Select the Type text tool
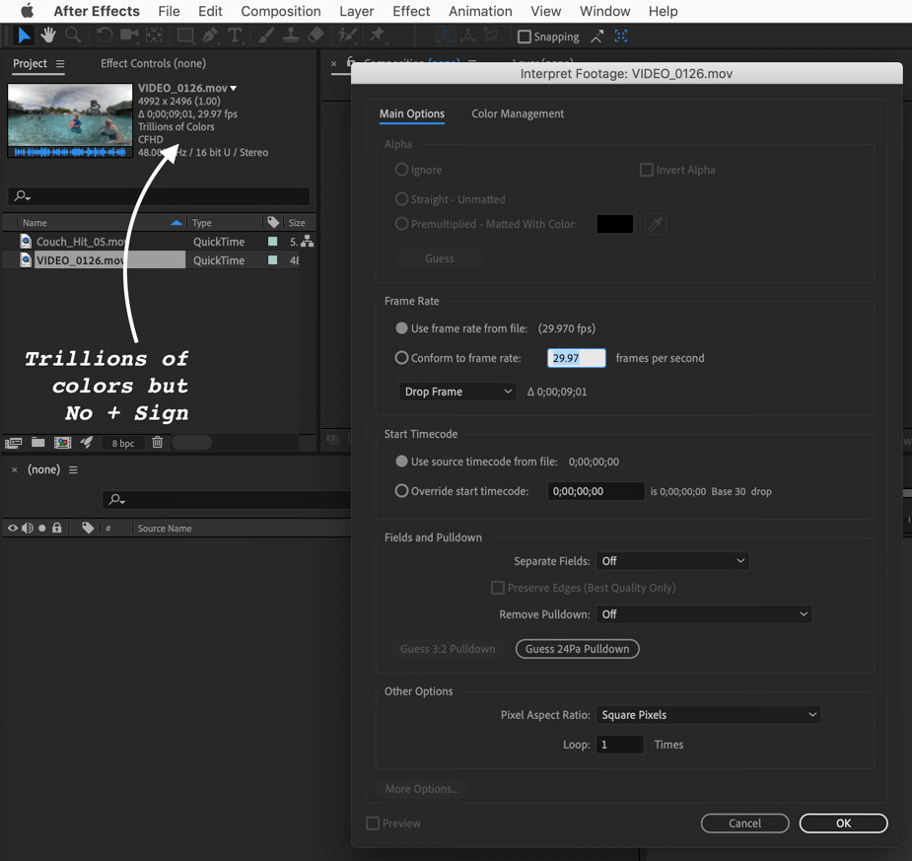Screen dimensions: 912x861 [x=235, y=36]
